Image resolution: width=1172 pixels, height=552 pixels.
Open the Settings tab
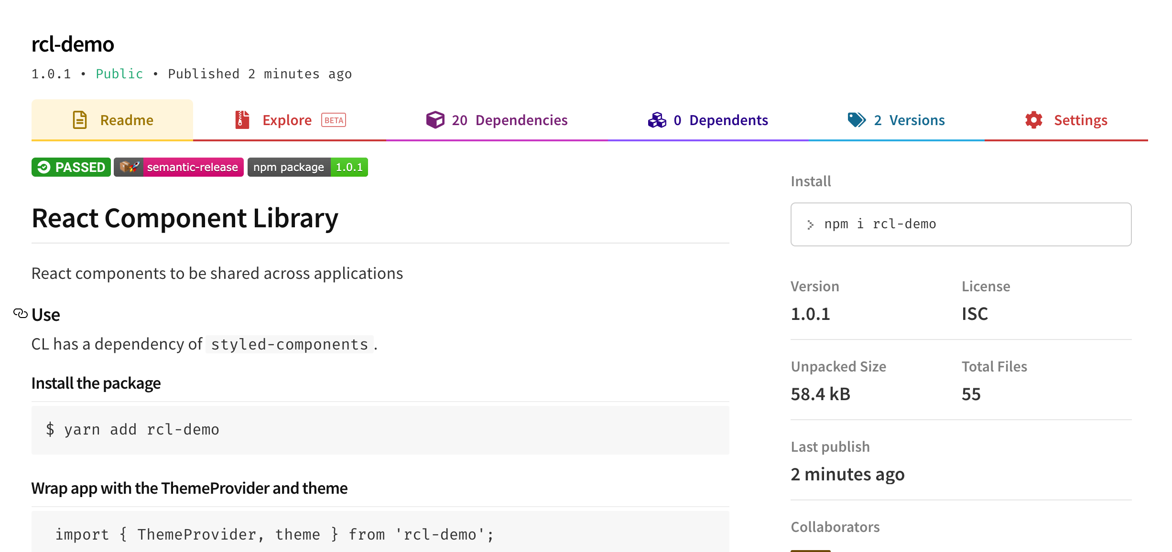tap(1081, 120)
